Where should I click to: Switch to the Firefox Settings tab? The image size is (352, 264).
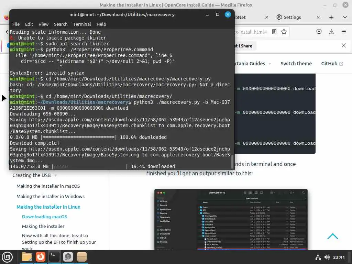click(x=292, y=17)
